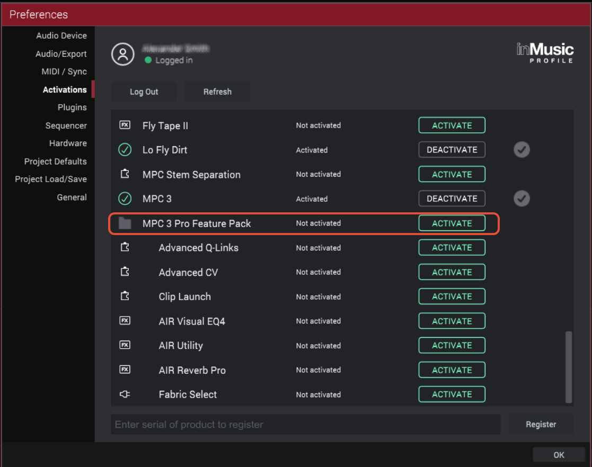Click the Logged in status text
The image size is (592, 467).
pos(174,60)
